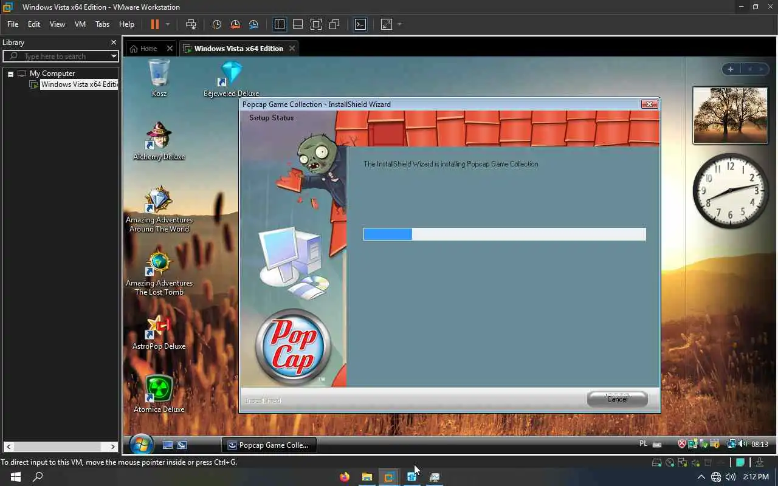The height and width of the screenshot is (486, 778).
Task: Click the slideshow gadget tree picture
Action: (x=731, y=115)
